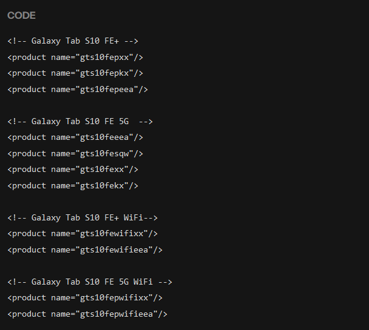369x330 pixels.
Task: Click the "gts10fexx" name value
Action: (102, 170)
